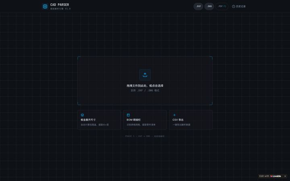Viewport: 290px width, 181px height.
Task: Open the 钣金展开尺寸 feature card
Action: point(99,120)
